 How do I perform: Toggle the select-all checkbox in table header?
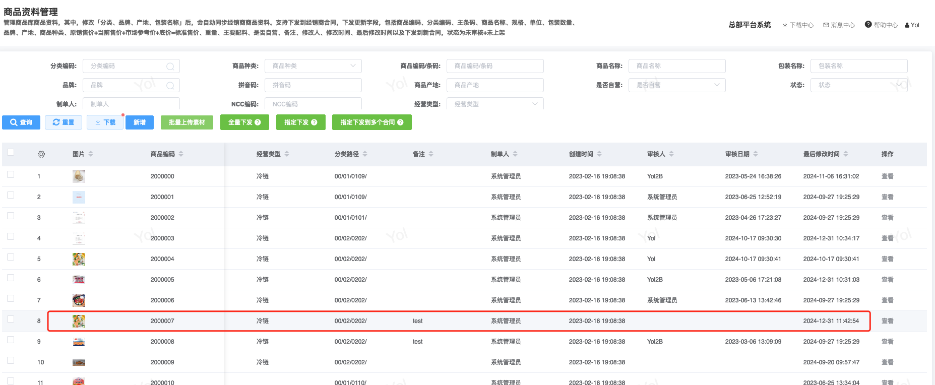[11, 153]
